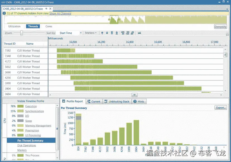The image size is (231, 162).
Task: Select thread 1000 CLR Worker Thread row
Action: coord(26,83)
